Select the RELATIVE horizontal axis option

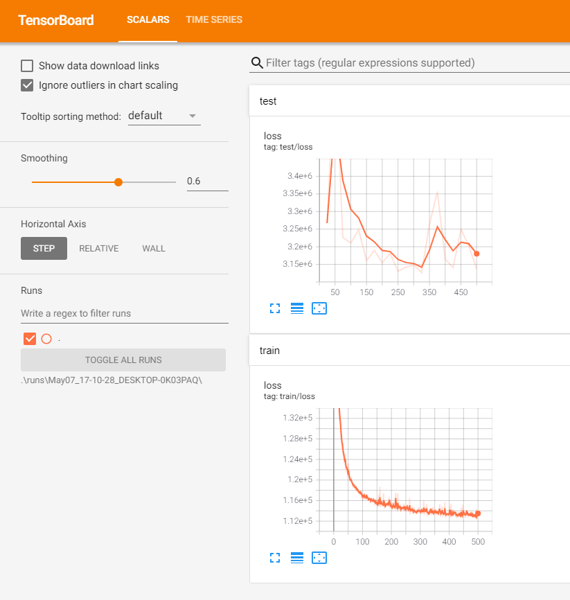tap(99, 248)
